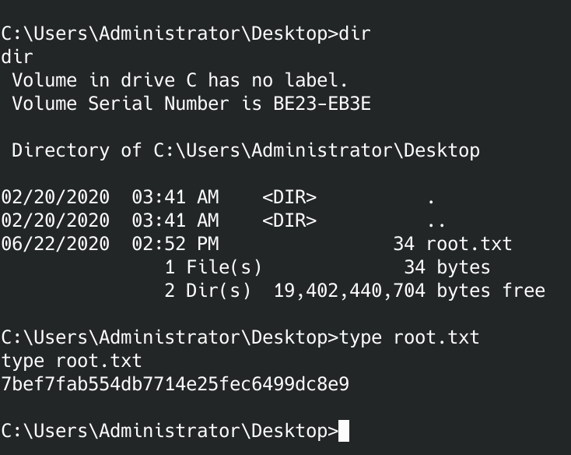571x455 pixels.
Task: Click the "34 bytes" total in the File(s) row
Action: point(447,267)
